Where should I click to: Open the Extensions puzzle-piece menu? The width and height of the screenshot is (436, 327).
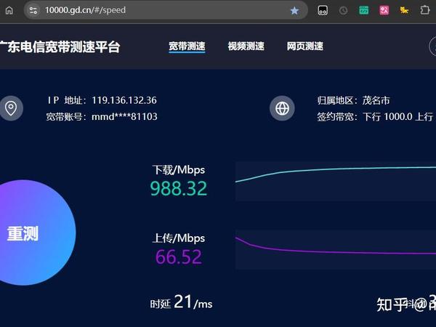tap(424, 11)
